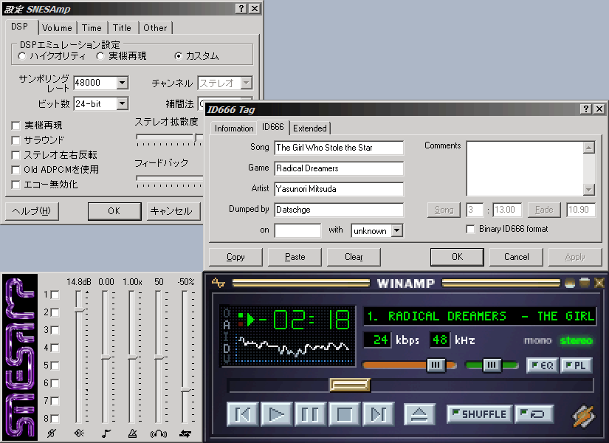Check the Binary ID666 format checkbox

coord(471,229)
